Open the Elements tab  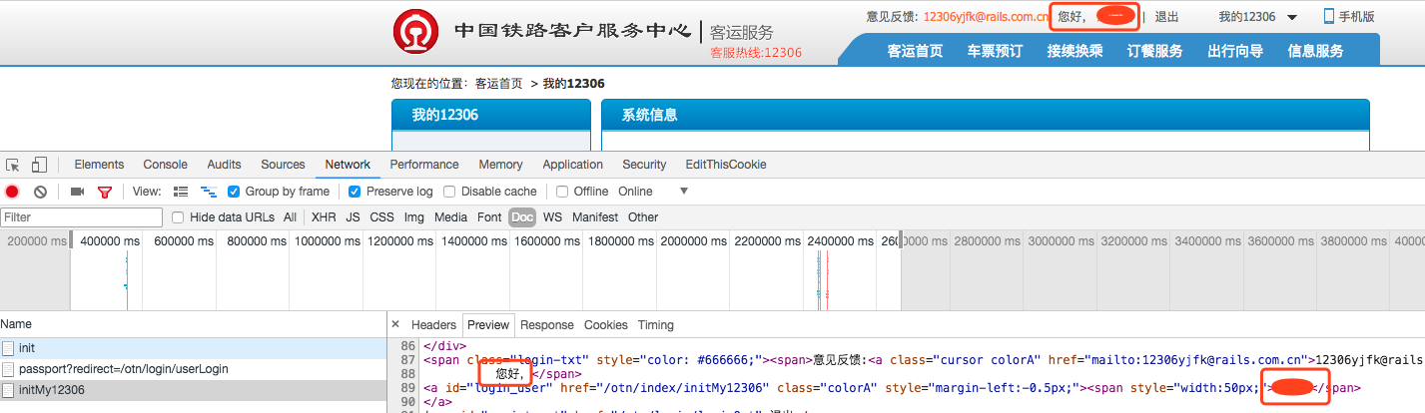(99, 165)
